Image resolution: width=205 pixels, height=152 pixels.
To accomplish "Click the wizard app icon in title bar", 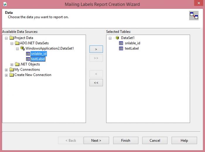I will tap(5, 4).
